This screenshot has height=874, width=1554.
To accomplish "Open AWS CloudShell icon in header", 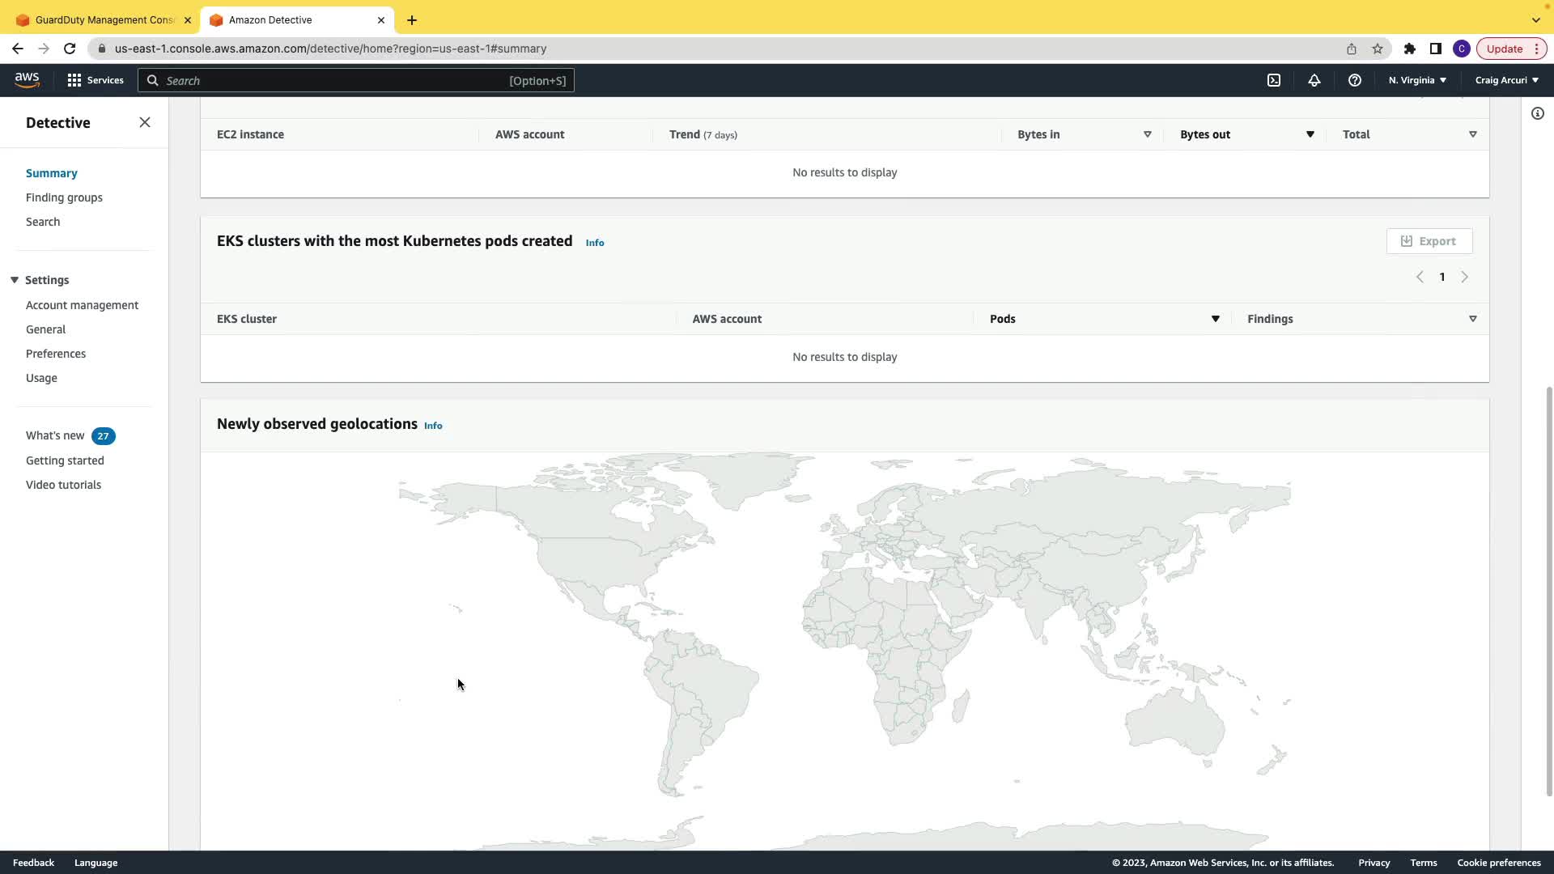I will (1274, 80).
